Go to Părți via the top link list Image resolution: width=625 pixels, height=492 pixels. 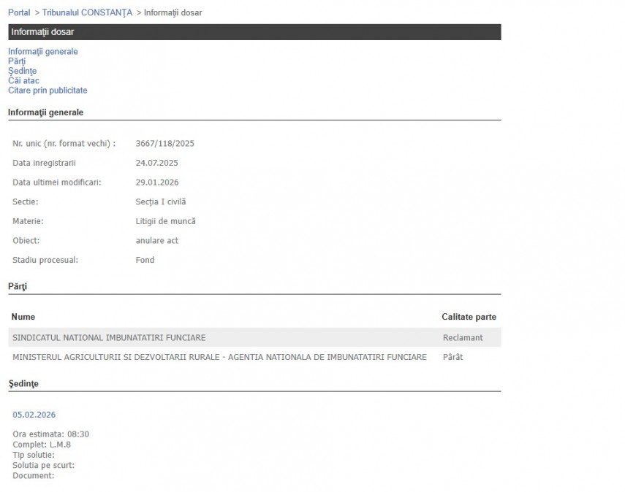click(x=17, y=61)
